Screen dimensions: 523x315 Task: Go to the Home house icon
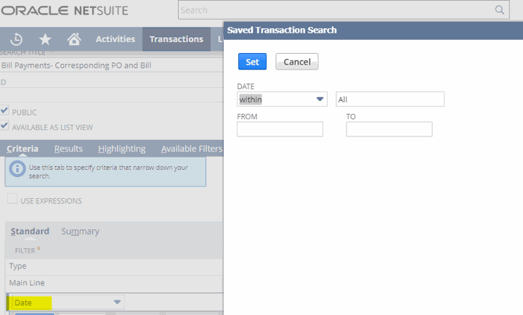click(74, 39)
